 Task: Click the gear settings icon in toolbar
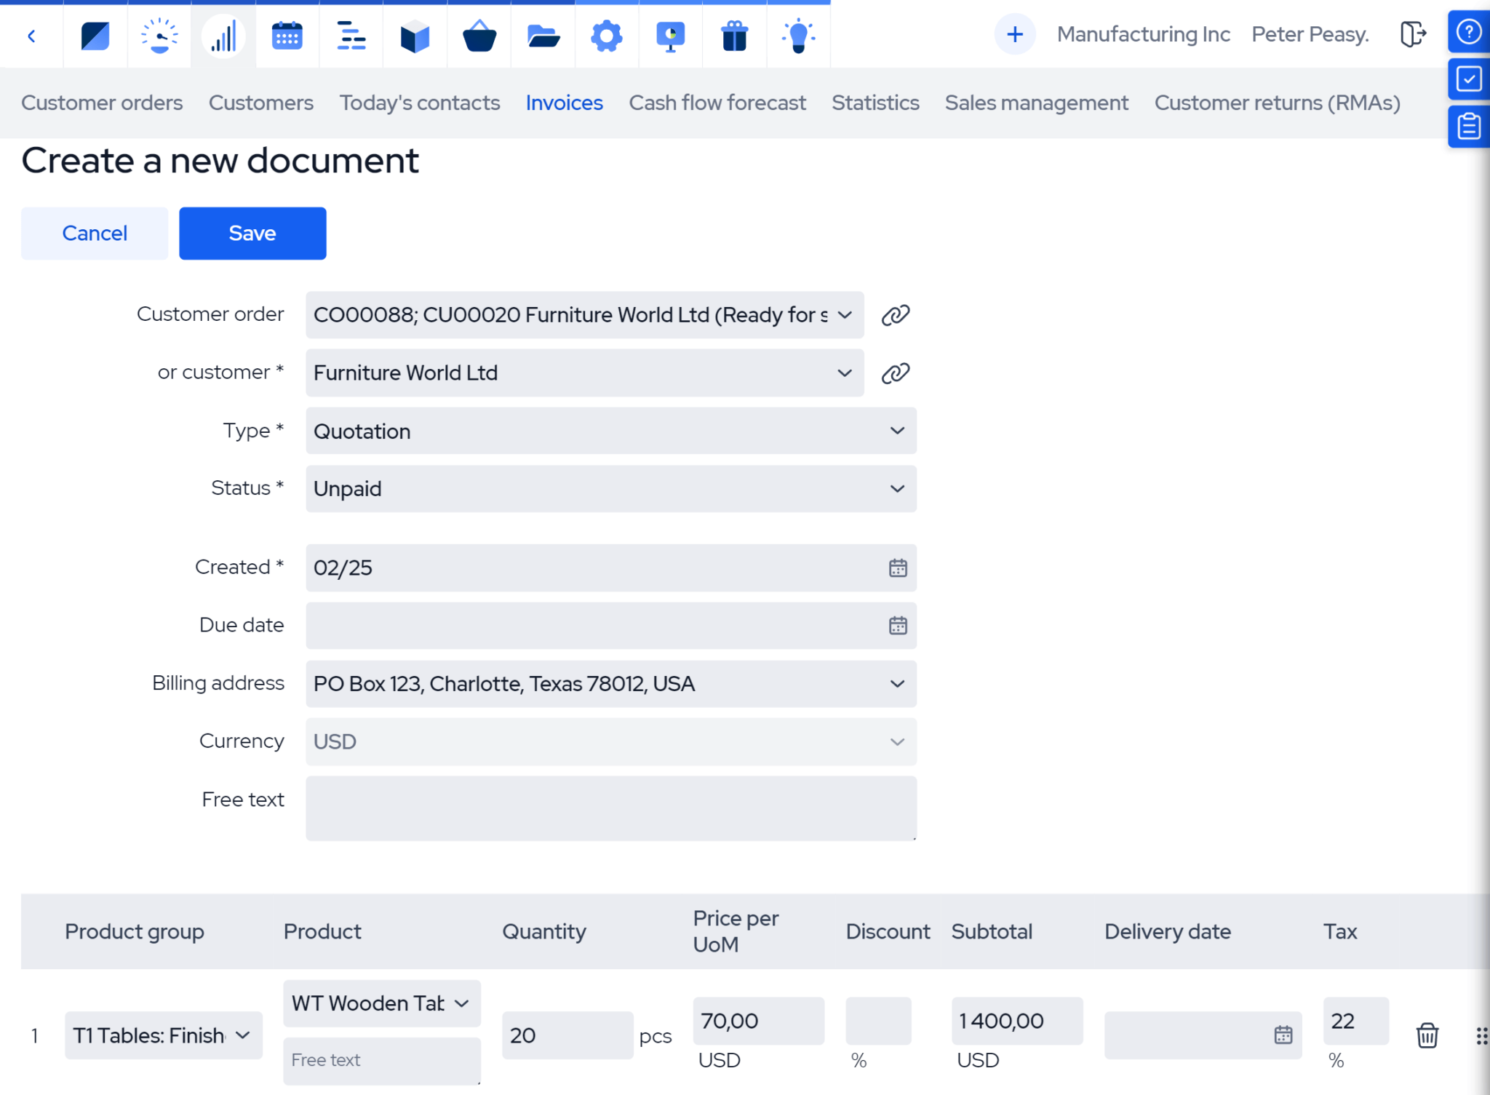tap(606, 36)
